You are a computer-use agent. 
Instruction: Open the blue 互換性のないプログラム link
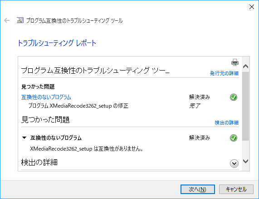pos(46,97)
